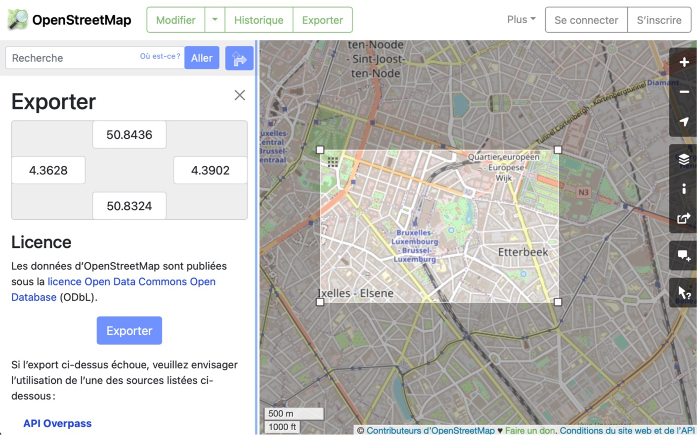Show my location with the arrow icon
Viewport: 698px width, 436px height.
click(684, 122)
